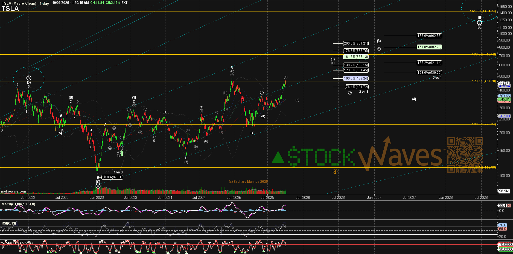This screenshot has width=513, height=254.
Task: Click the green up arrow near wave B
Action: (x=122, y=153)
